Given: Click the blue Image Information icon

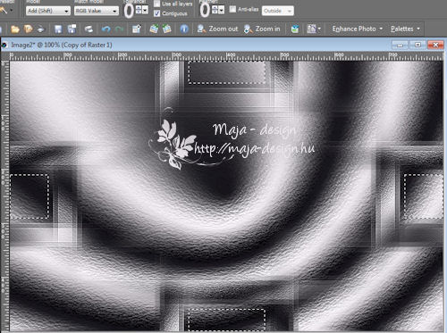Looking at the screenshot, I should (x=184, y=29).
